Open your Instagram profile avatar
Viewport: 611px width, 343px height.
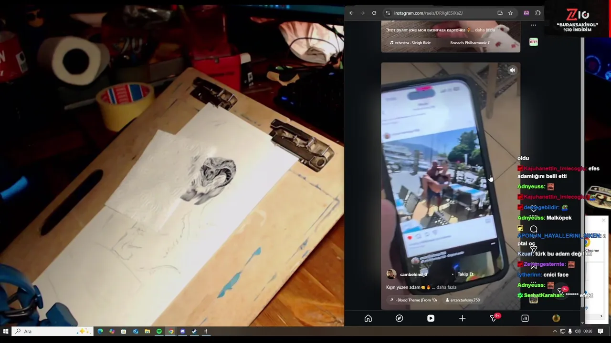(x=556, y=318)
